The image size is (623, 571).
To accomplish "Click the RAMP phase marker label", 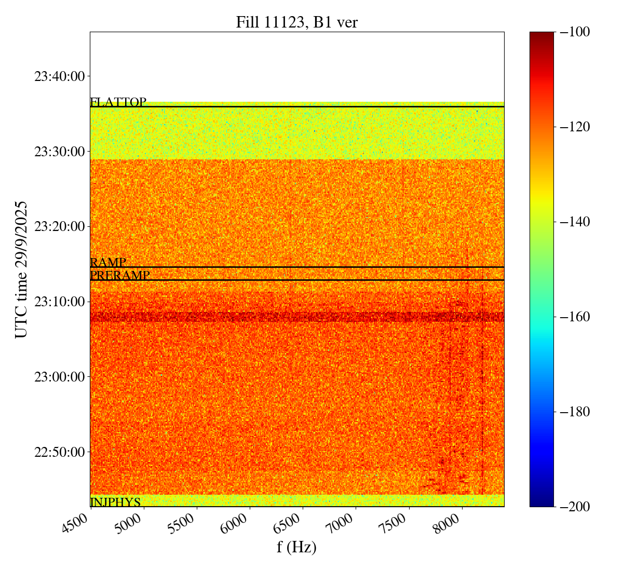I will (x=108, y=263).
